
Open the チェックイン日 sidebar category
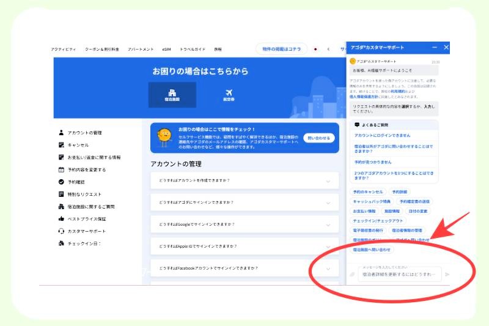pos(79,243)
